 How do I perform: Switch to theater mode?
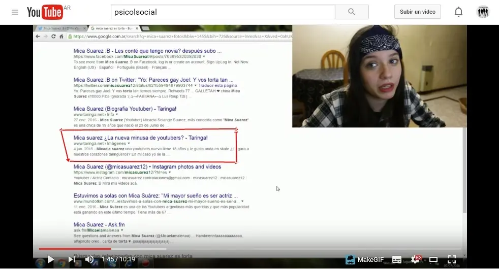433,260
